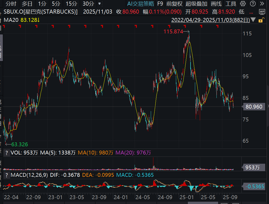Click the VOL indicator help question mark
The image size is (269, 204).
click(7, 153)
